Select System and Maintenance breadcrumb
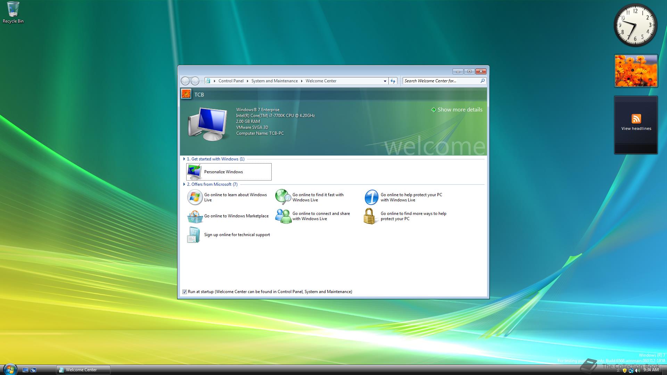The height and width of the screenshot is (375, 667). [x=274, y=81]
